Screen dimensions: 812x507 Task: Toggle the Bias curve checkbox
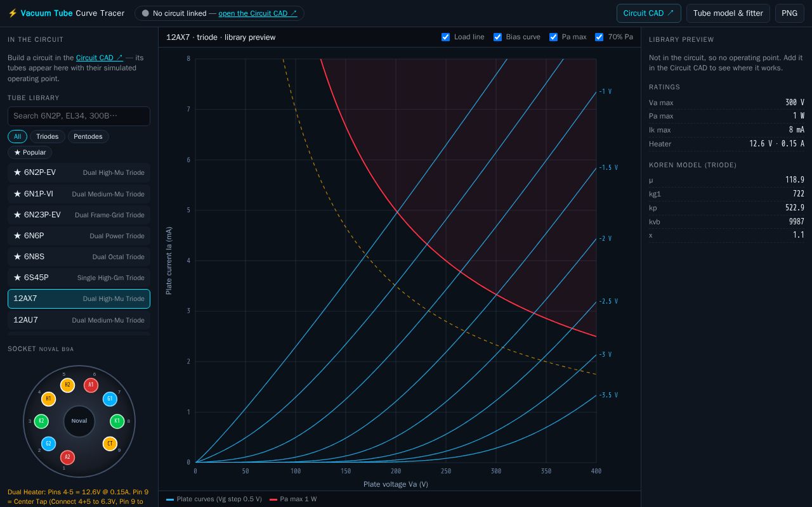click(498, 37)
